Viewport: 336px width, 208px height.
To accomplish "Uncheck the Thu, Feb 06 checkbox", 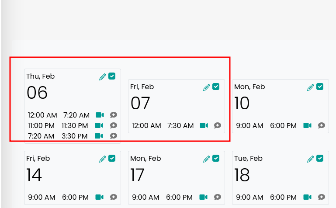I will click(112, 76).
